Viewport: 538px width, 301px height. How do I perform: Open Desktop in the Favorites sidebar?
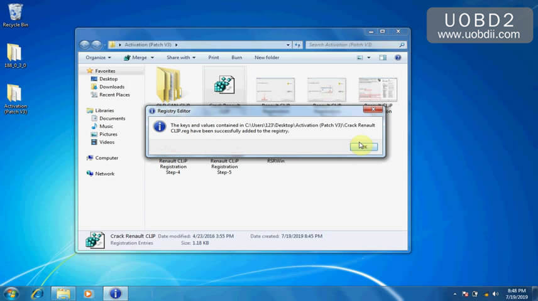click(108, 79)
